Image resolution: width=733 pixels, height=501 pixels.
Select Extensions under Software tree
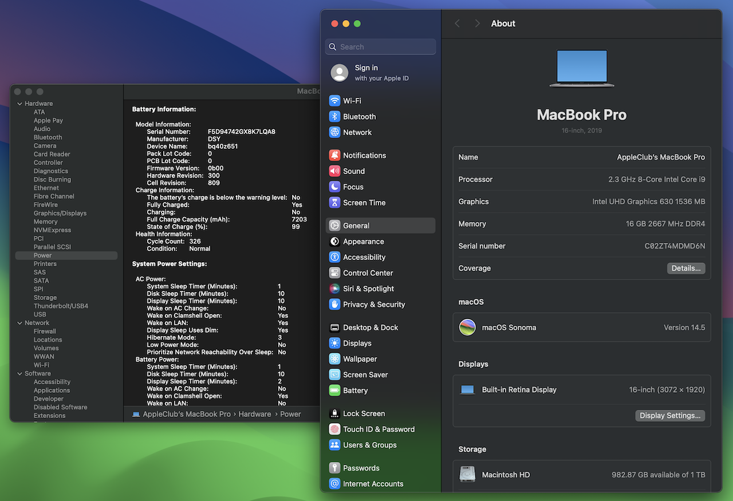(x=49, y=416)
